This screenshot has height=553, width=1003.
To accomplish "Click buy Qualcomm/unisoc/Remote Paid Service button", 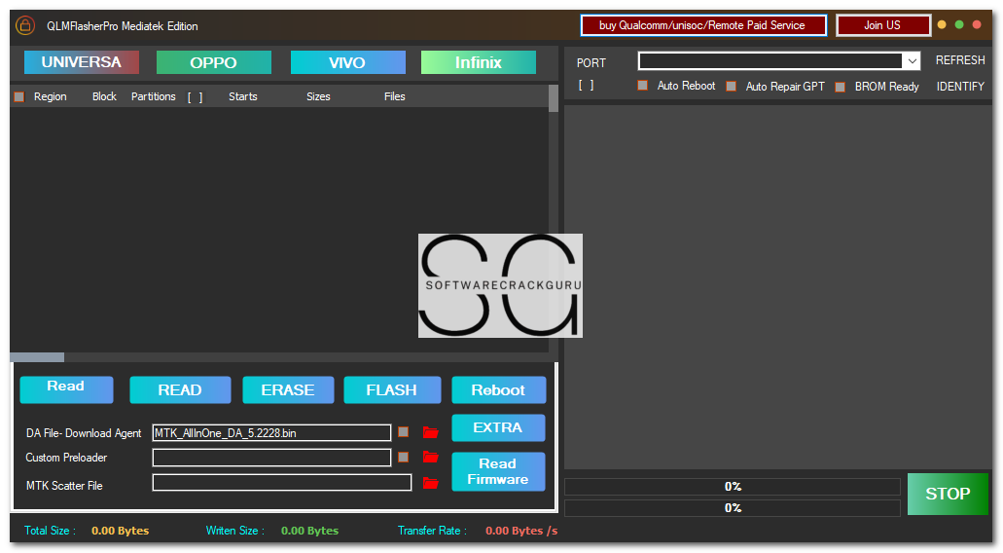I will coord(703,25).
